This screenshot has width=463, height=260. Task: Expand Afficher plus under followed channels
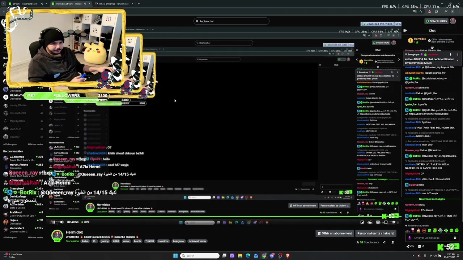(10, 144)
